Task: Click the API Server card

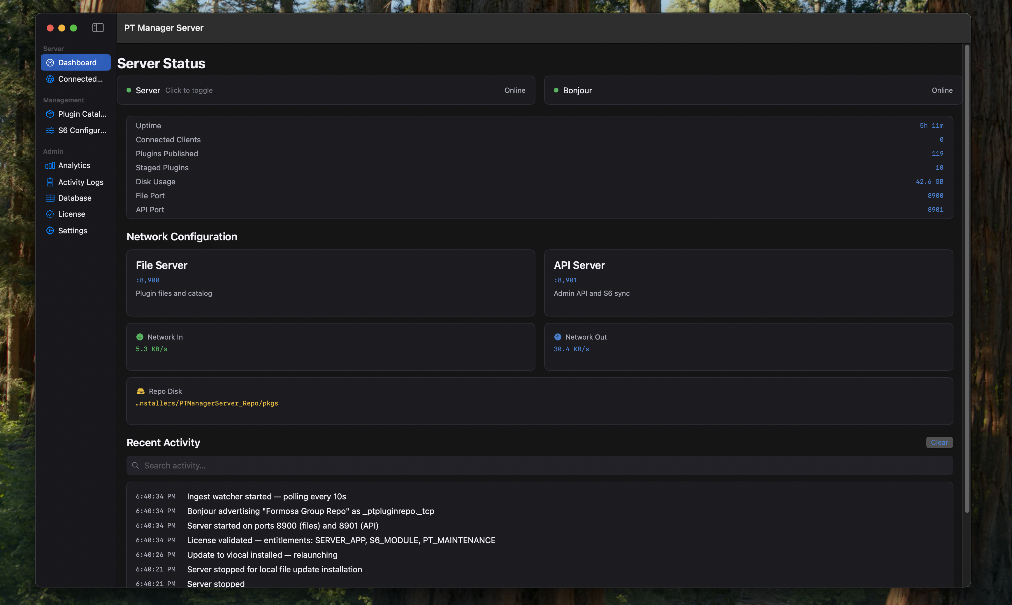Action: (749, 283)
